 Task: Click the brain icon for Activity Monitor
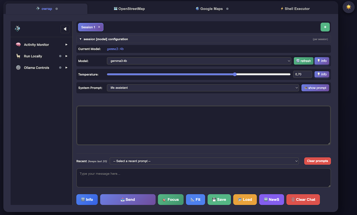tap(18, 45)
